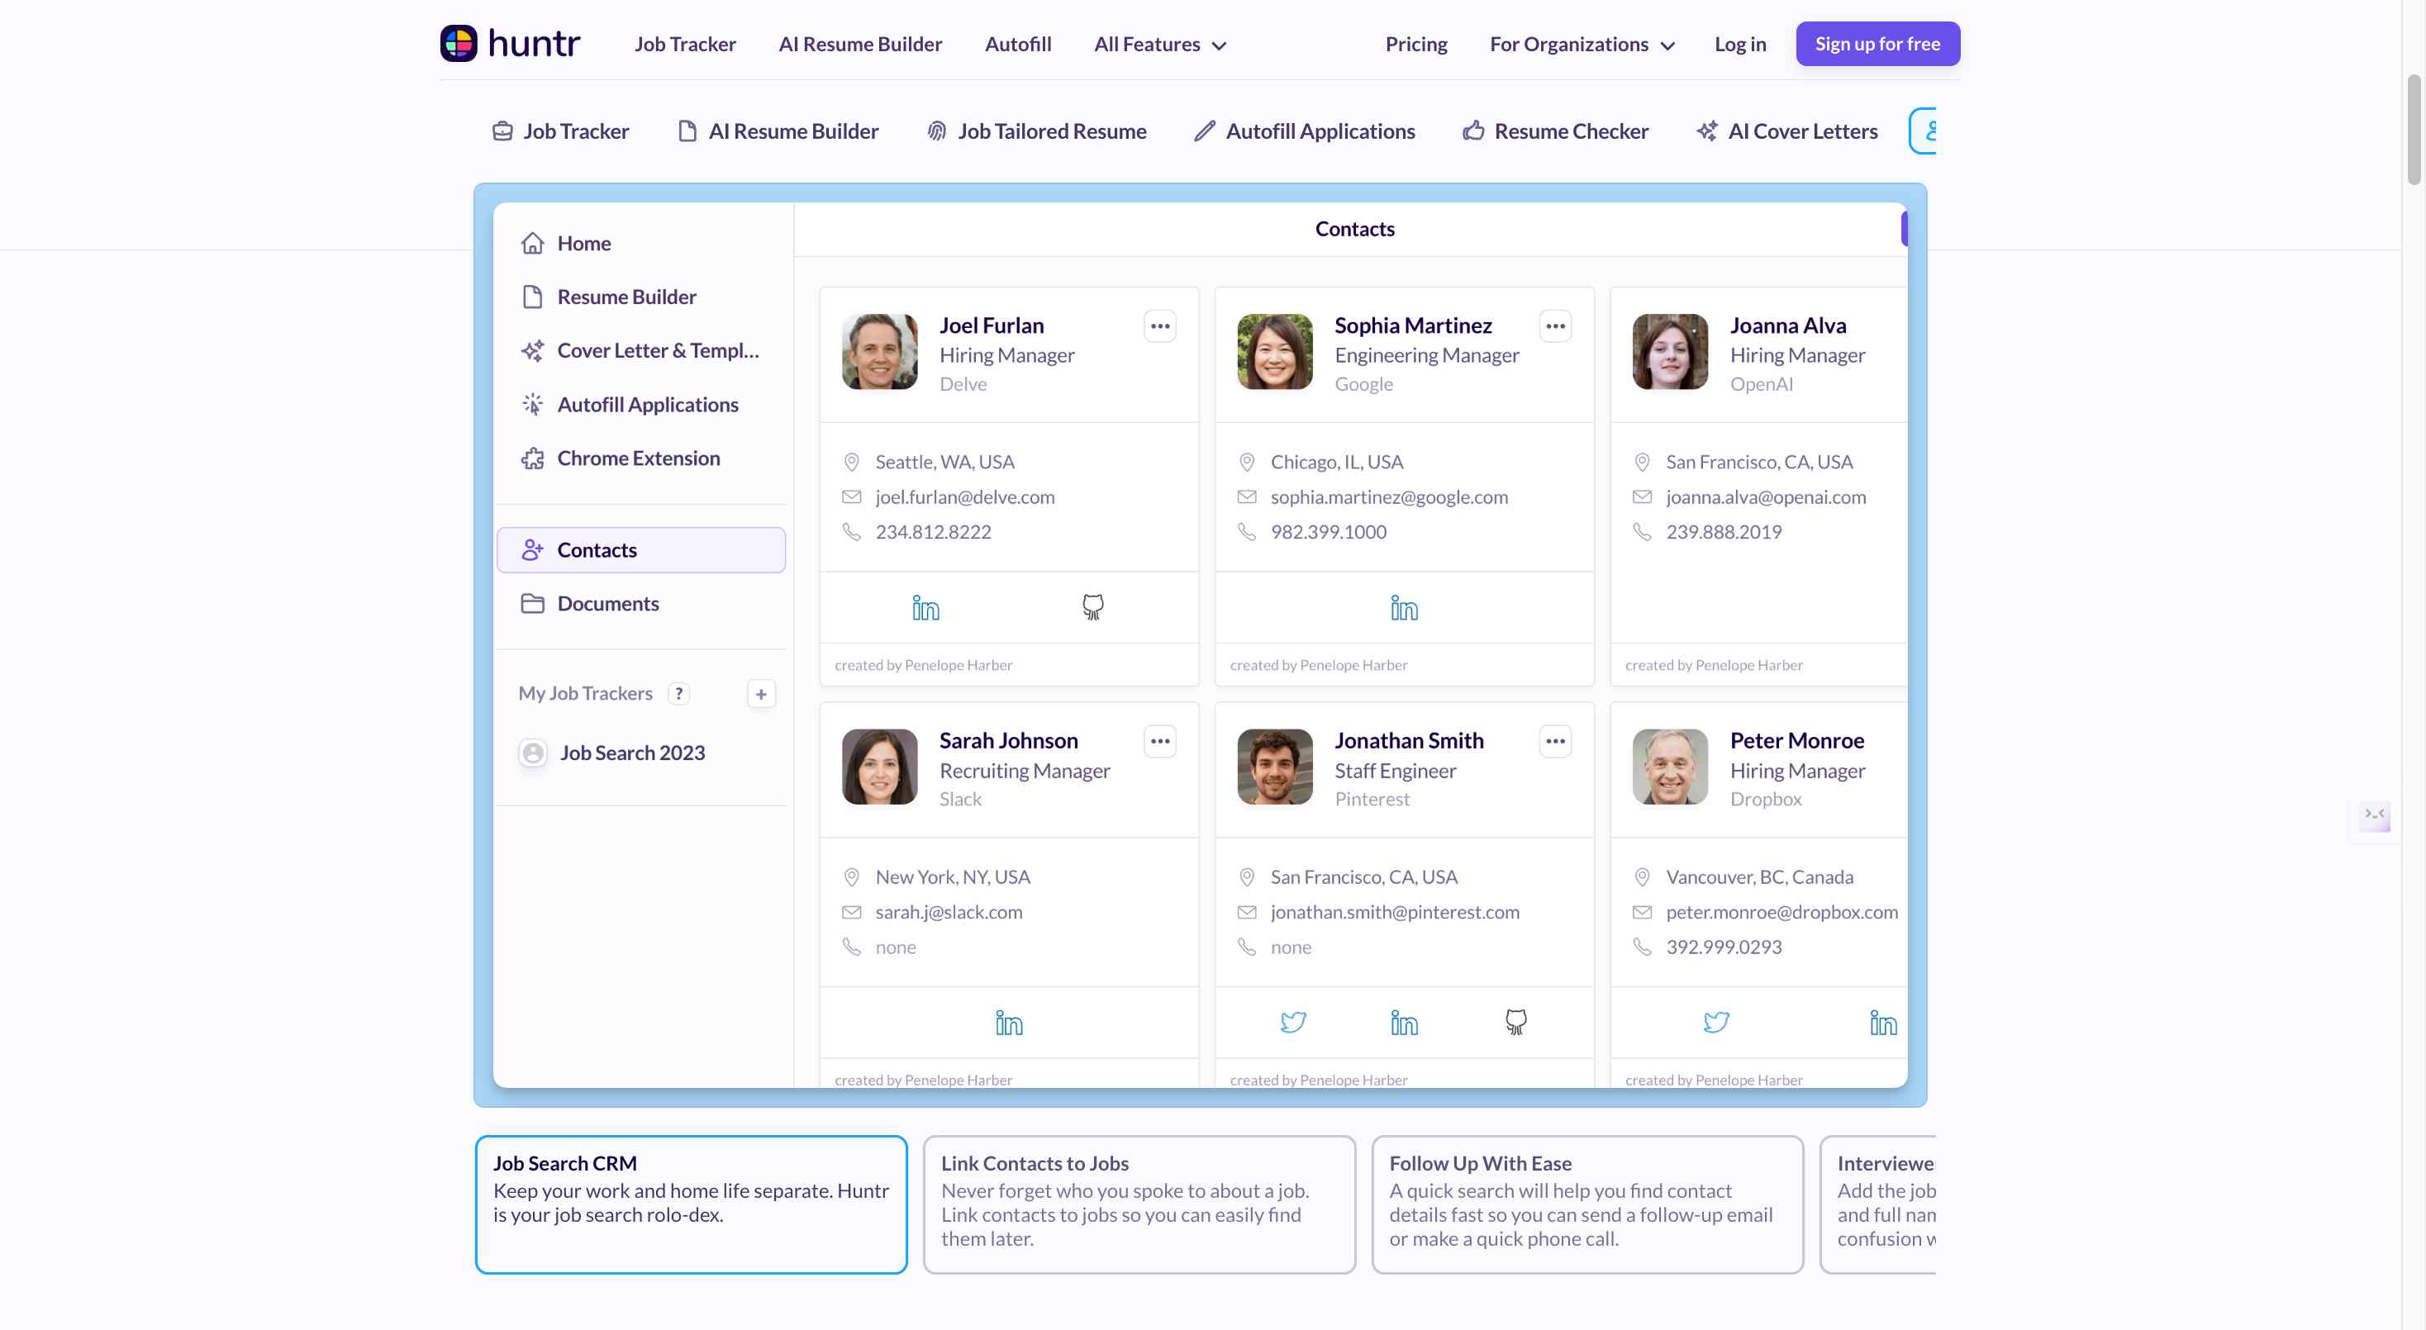Screen dimensions: 2426x1330
Task: Open GitHub icon on Joel Furlan card
Action: tap(1092, 607)
